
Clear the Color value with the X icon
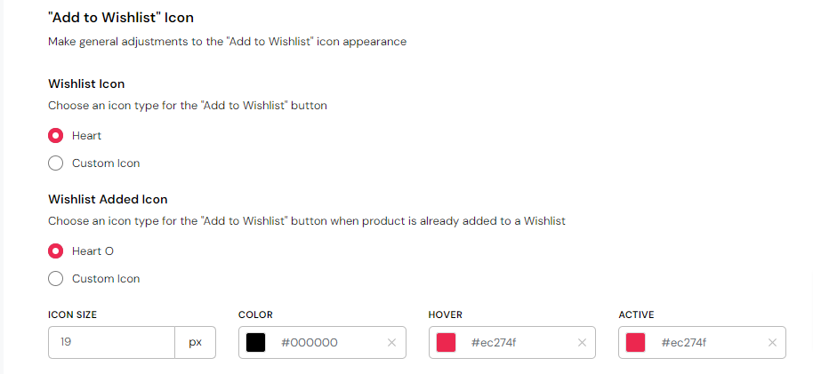click(x=391, y=343)
